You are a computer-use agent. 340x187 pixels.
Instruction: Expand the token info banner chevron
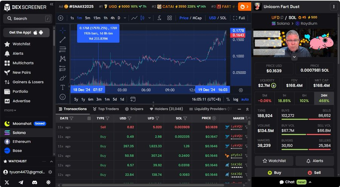click(294, 57)
